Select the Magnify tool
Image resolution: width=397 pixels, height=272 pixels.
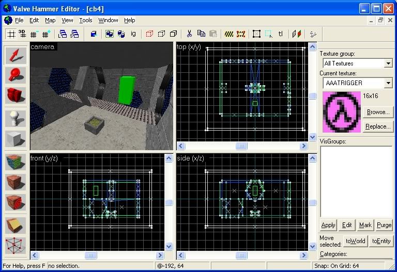click(x=16, y=75)
